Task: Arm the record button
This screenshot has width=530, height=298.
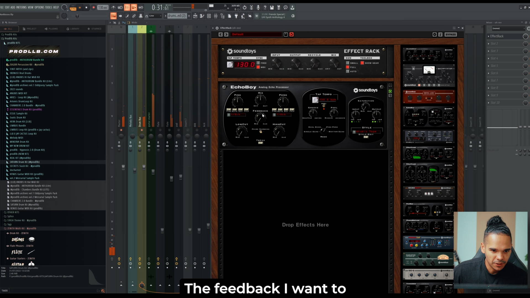Action: point(94,7)
